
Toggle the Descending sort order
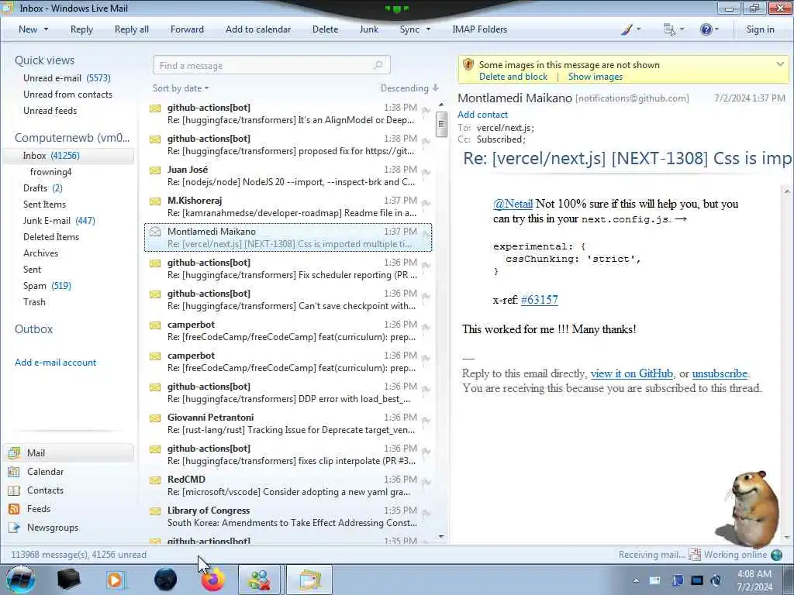tap(409, 88)
